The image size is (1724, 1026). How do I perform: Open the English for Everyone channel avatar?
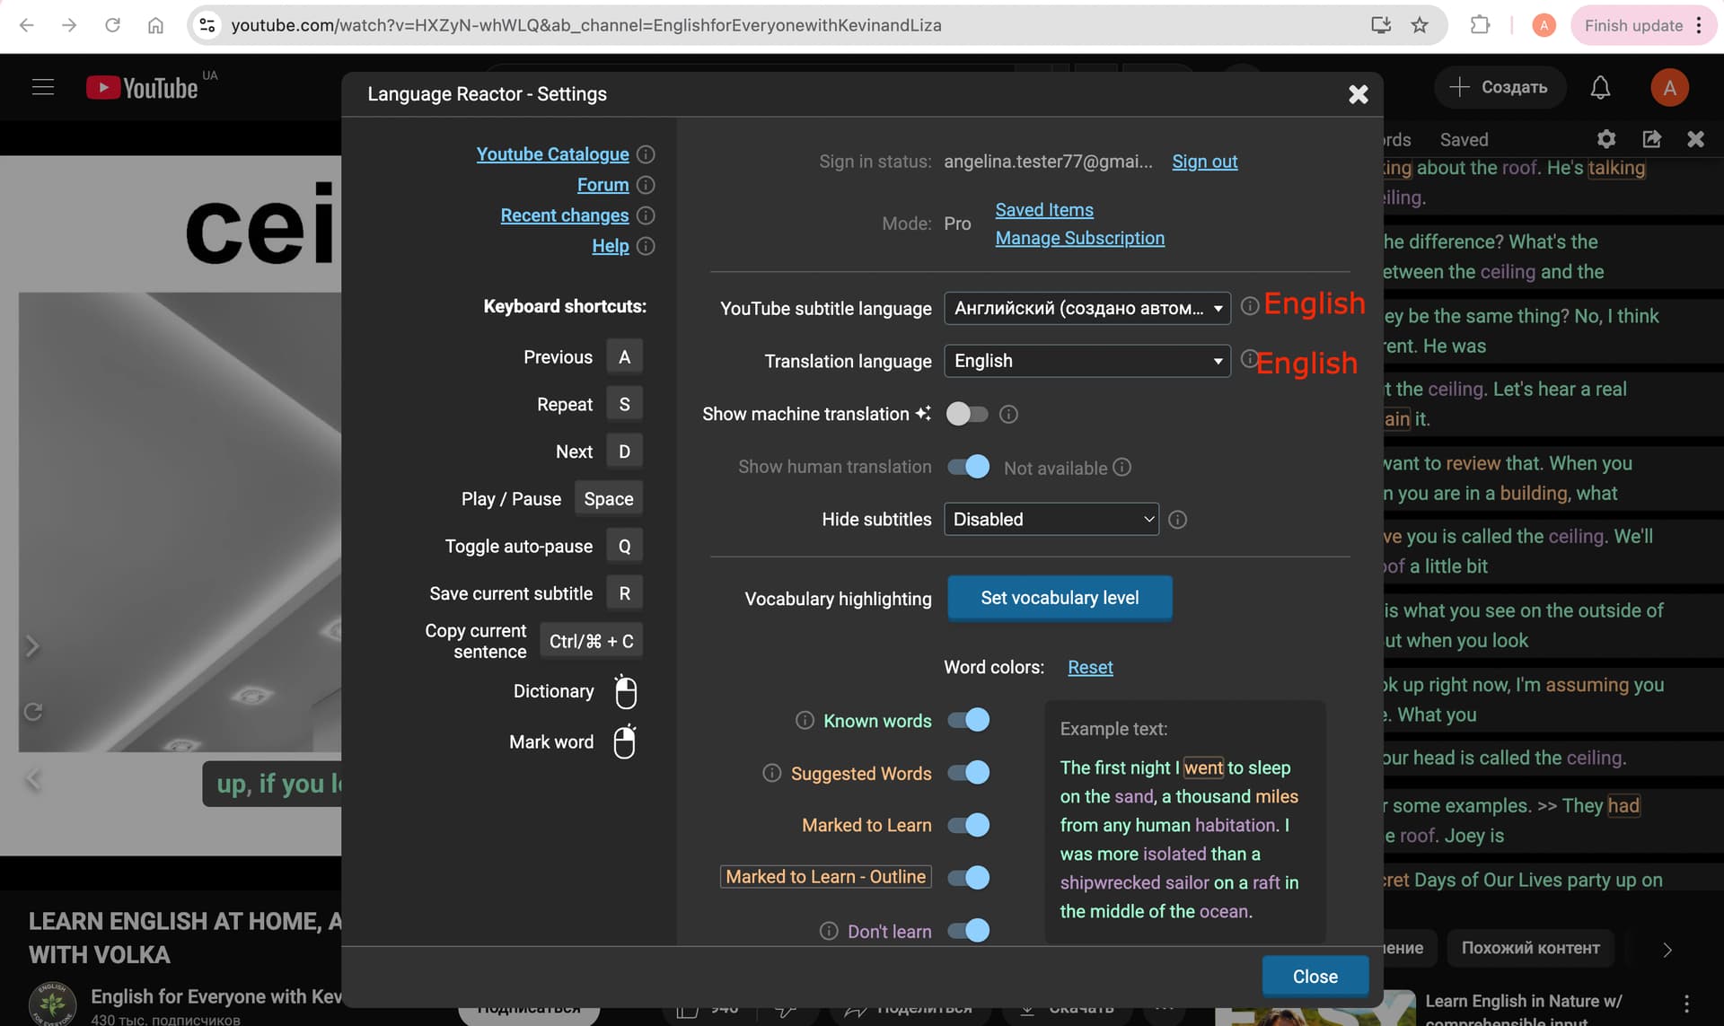[53, 1004]
